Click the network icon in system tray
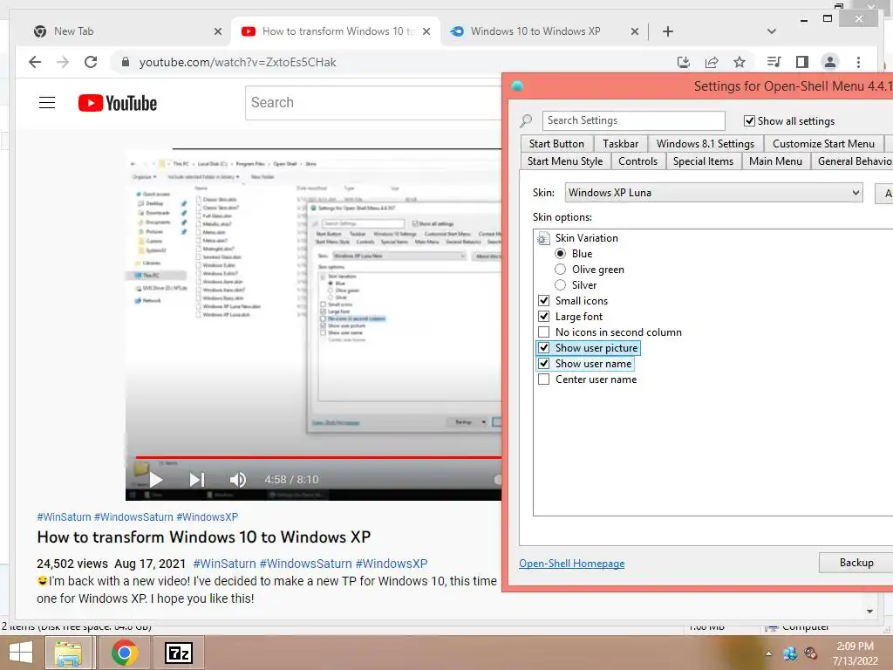The height and width of the screenshot is (670, 893). (790, 653)
